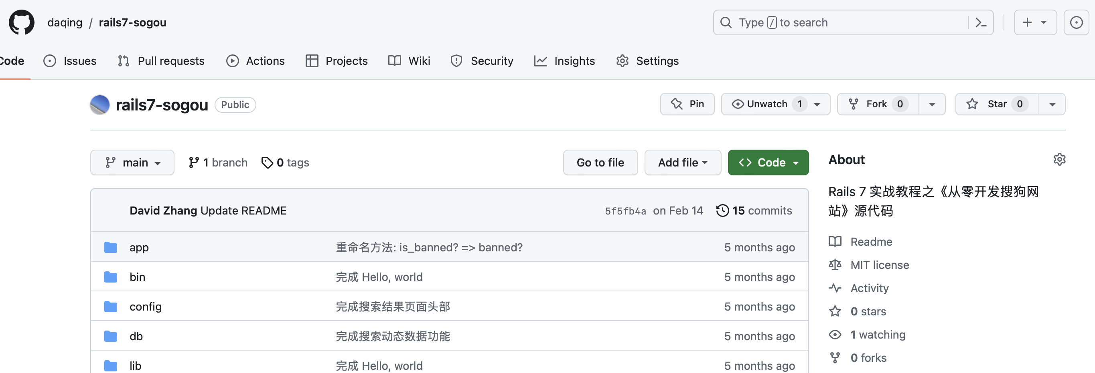Open the green Code clone dropdown
This screenshot has width=1095, height=373.
(768, 162)
